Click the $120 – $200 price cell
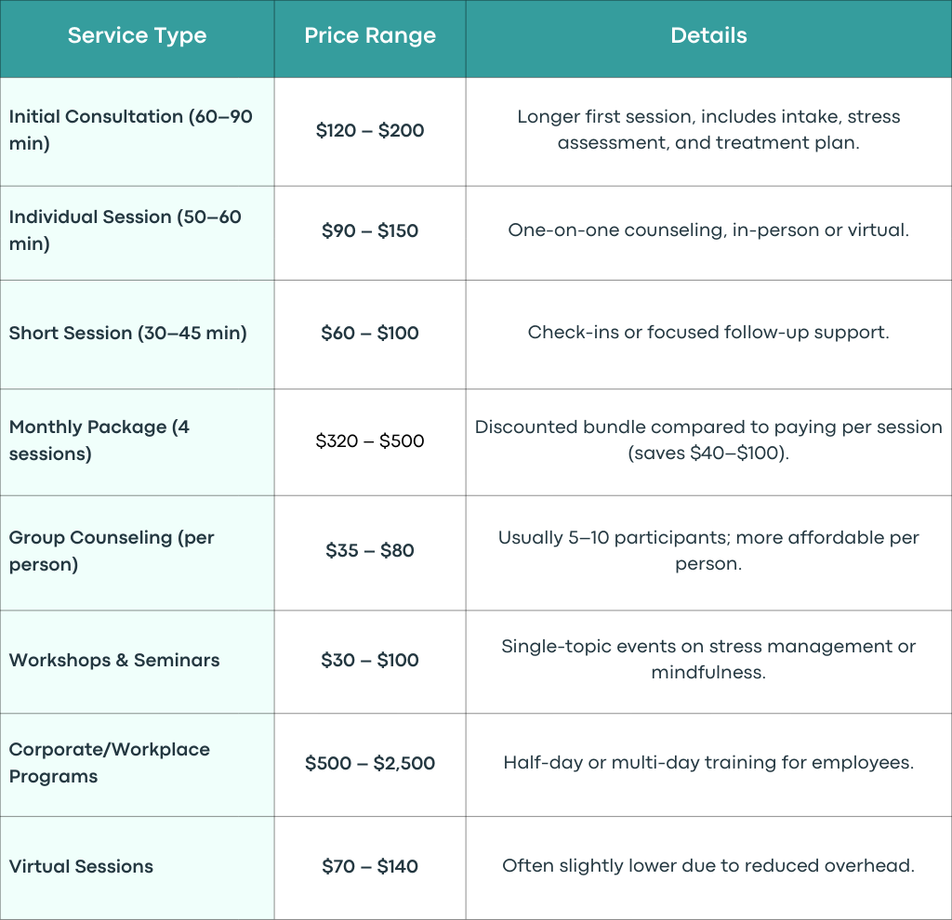This screenshot has height=920, width=952. (x=370, y=130)
